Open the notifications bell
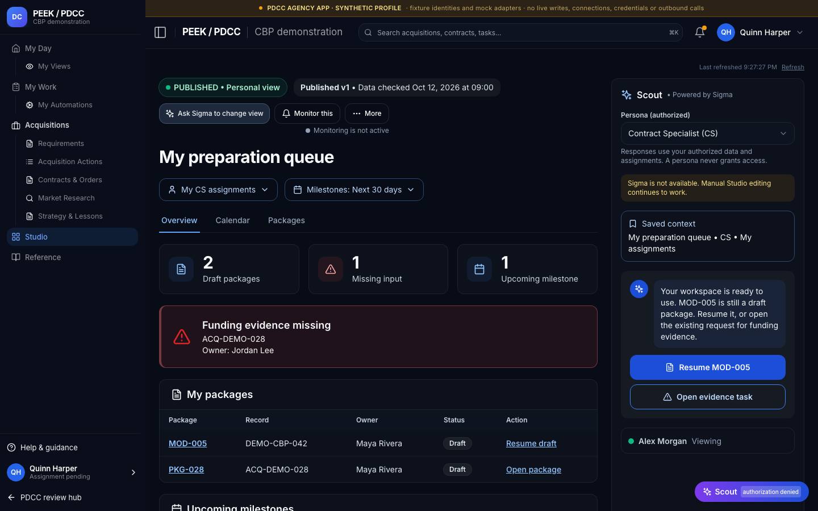This screenshot has width=818, height=511. 700,32
